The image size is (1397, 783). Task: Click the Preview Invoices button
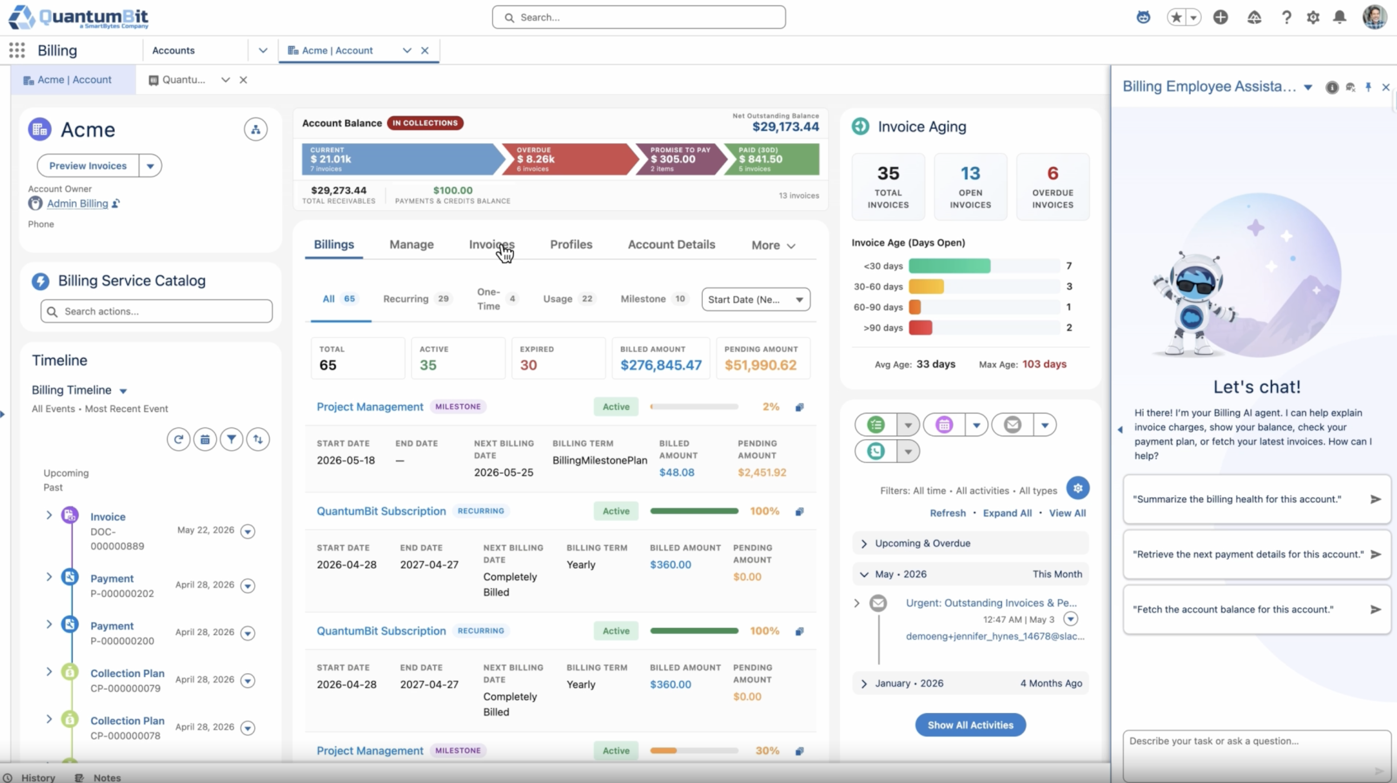click(x=88, y=166)
